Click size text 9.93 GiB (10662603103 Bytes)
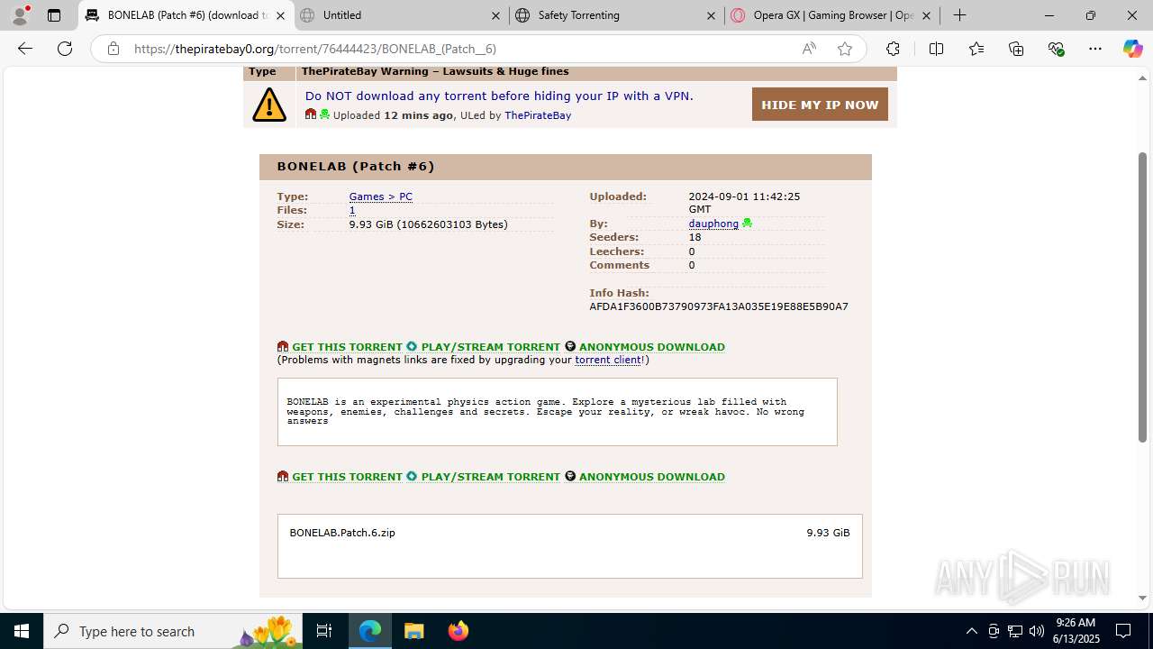1153x649 pixels. pyautogui.click(x=429, y=224)
